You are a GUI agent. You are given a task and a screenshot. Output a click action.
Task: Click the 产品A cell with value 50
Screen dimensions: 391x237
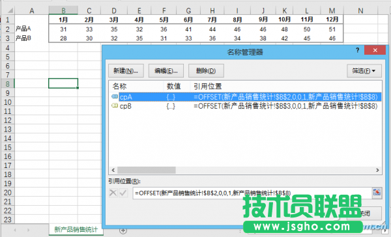(307, 29)
